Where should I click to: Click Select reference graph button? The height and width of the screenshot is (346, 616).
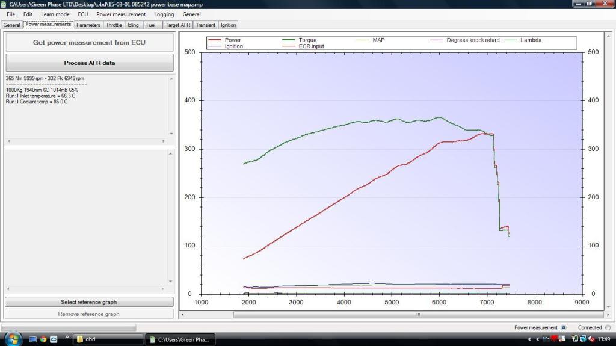tap(89, 302)
